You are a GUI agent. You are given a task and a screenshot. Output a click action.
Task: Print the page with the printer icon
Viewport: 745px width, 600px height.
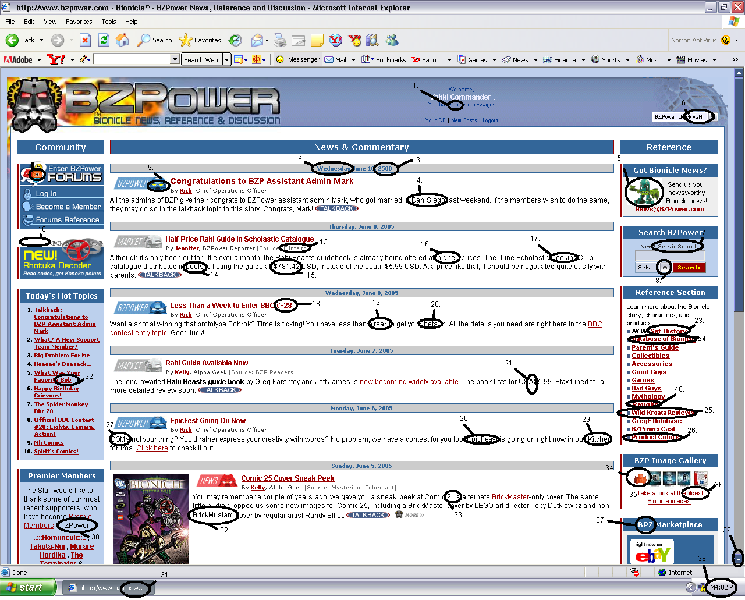pyautogui.click(x=280, y=40)
